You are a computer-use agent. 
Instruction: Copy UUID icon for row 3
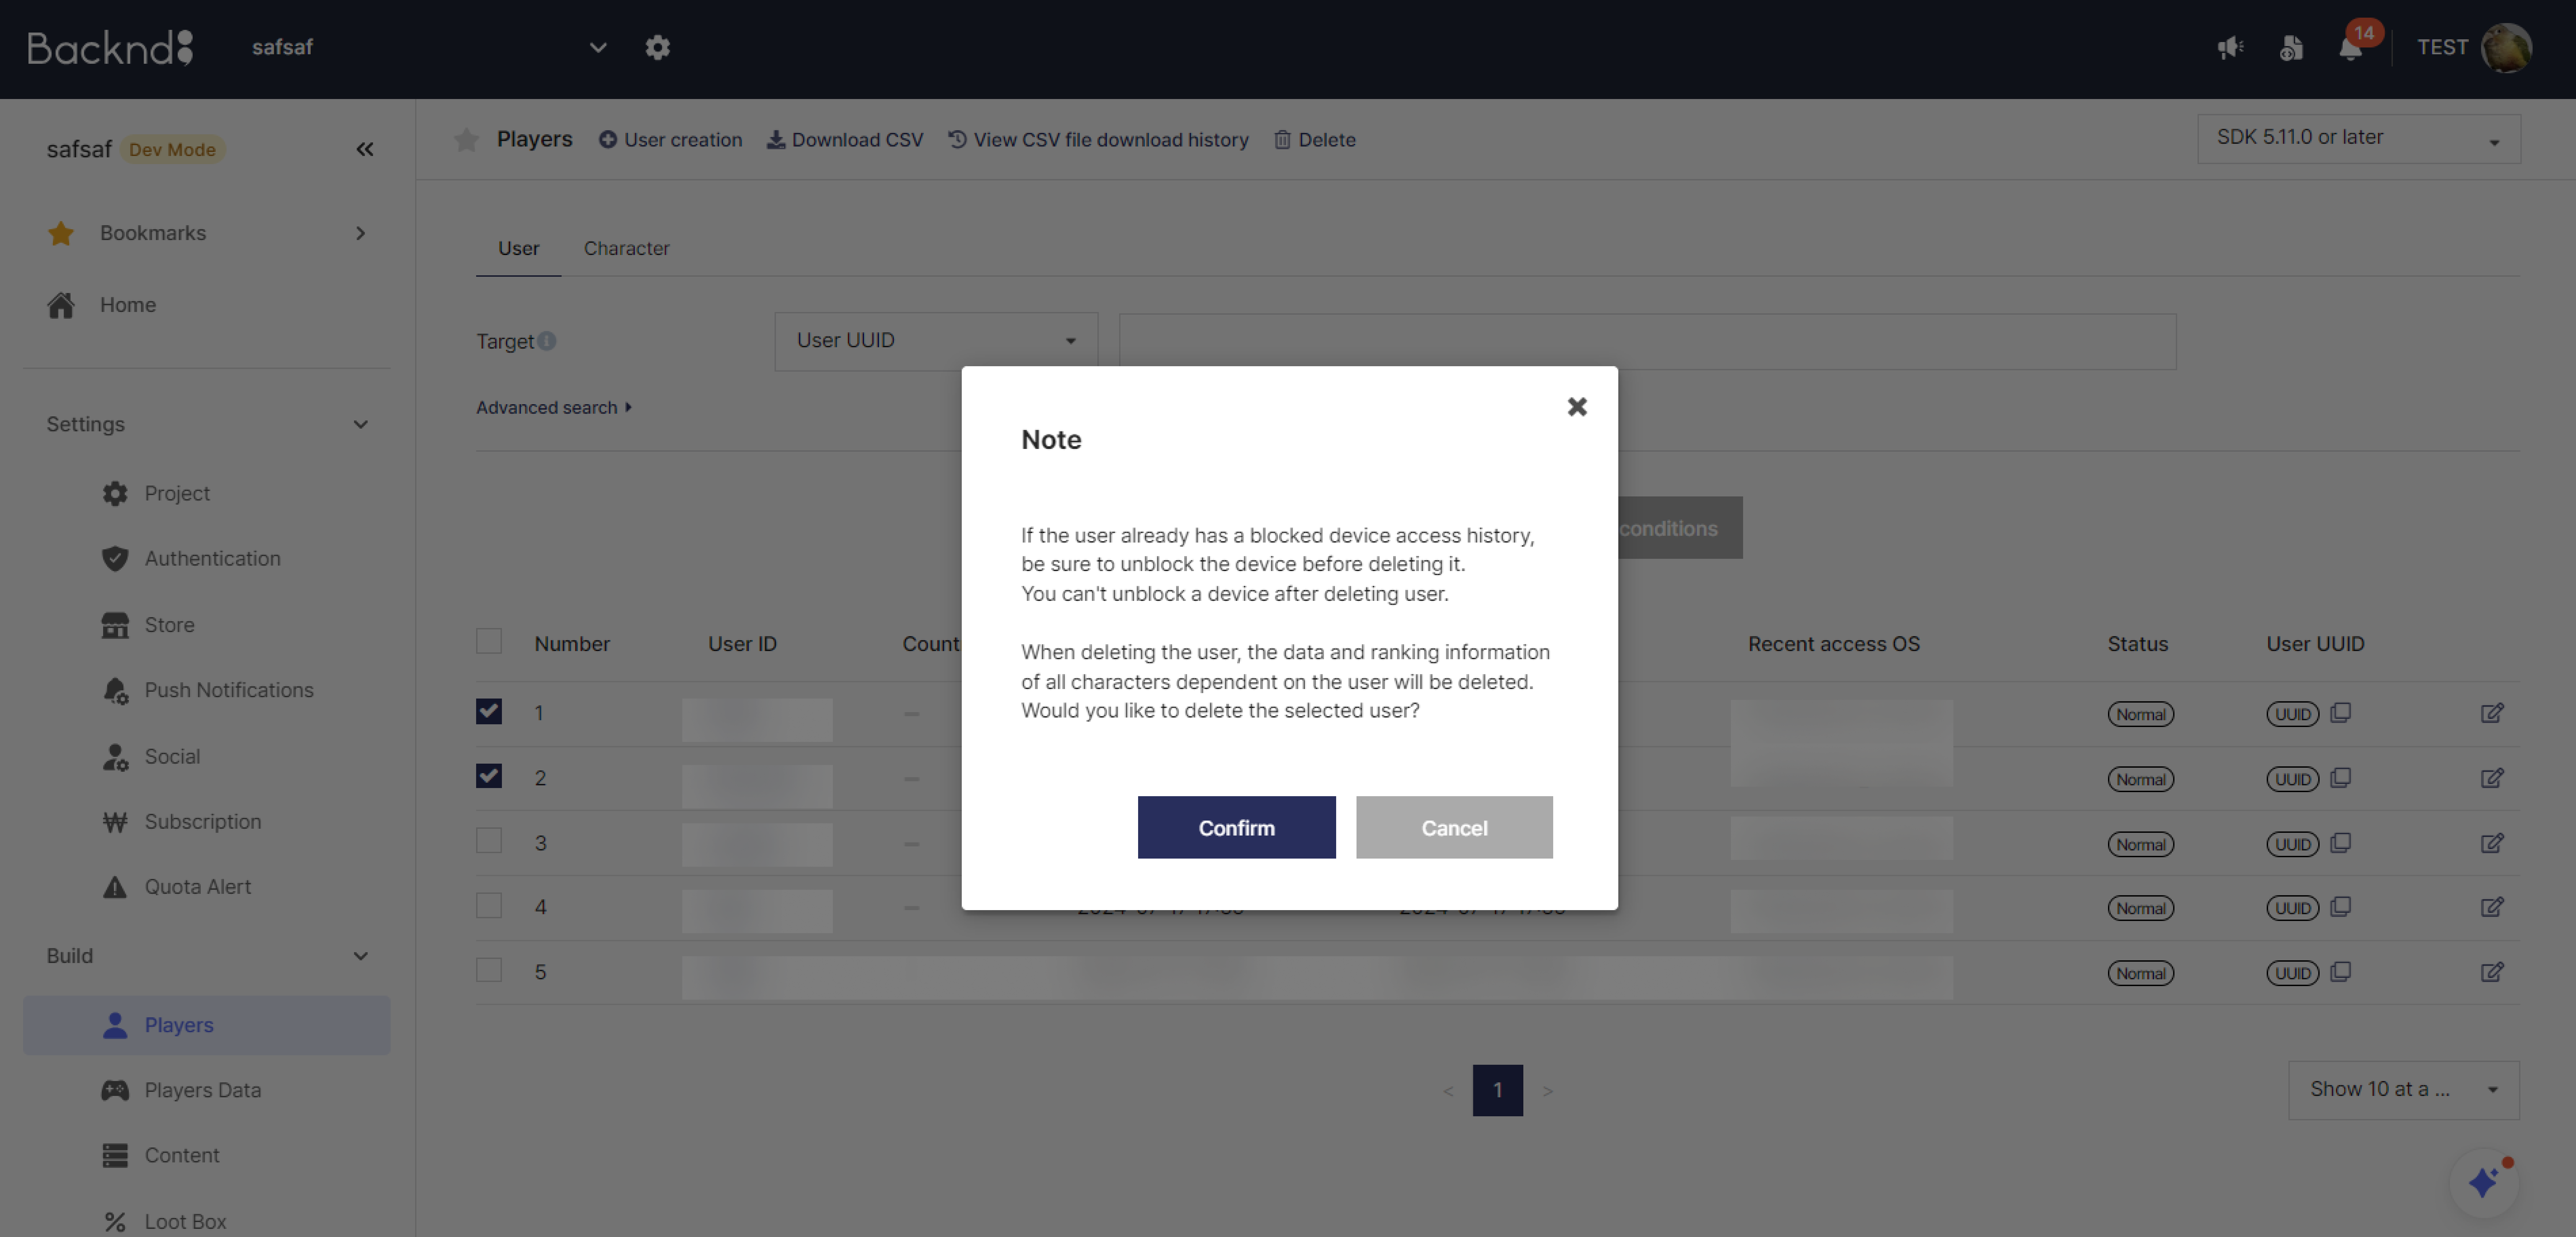click(x=2340, y=843)
